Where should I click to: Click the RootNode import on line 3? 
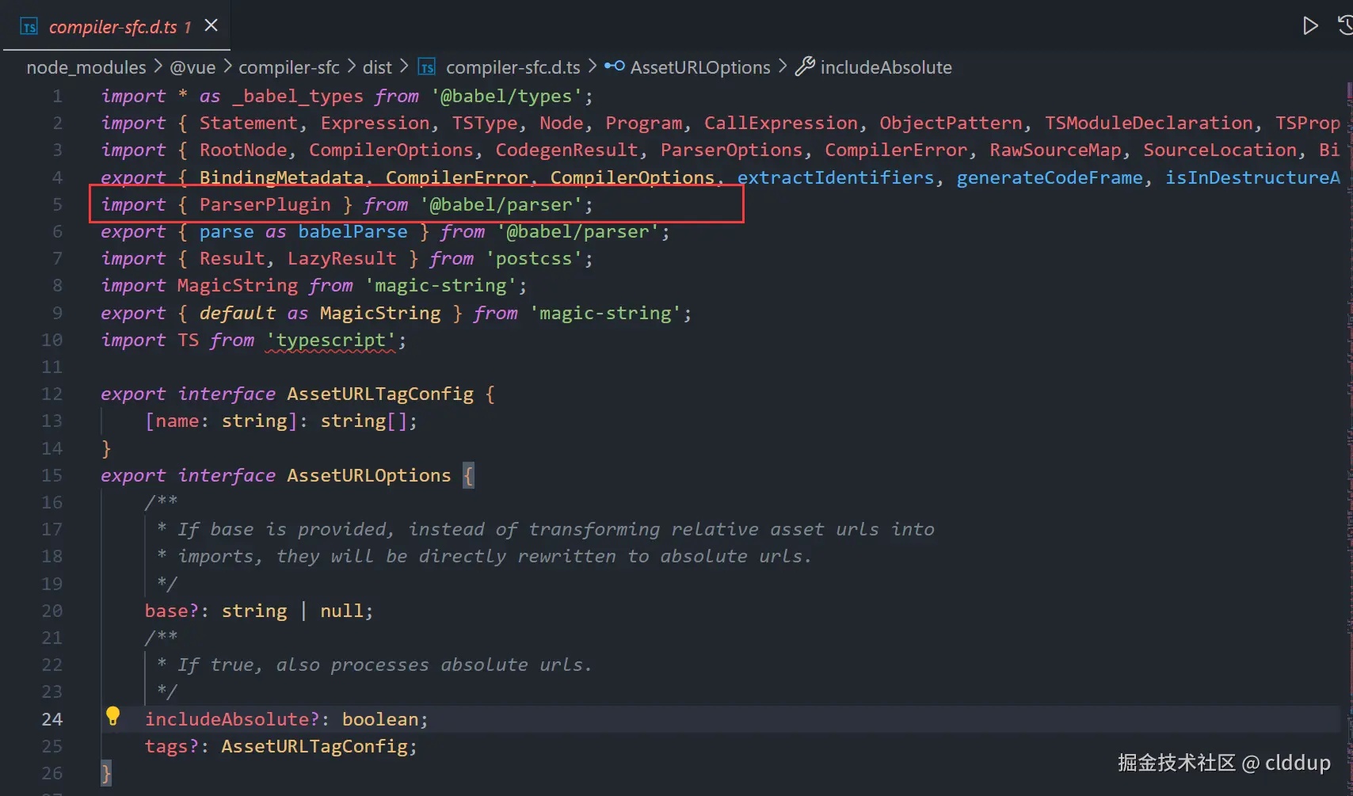[243, 150]
